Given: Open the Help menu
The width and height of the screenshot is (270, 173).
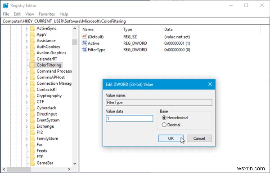Looking at the screenshot, I should click(64, 14).
